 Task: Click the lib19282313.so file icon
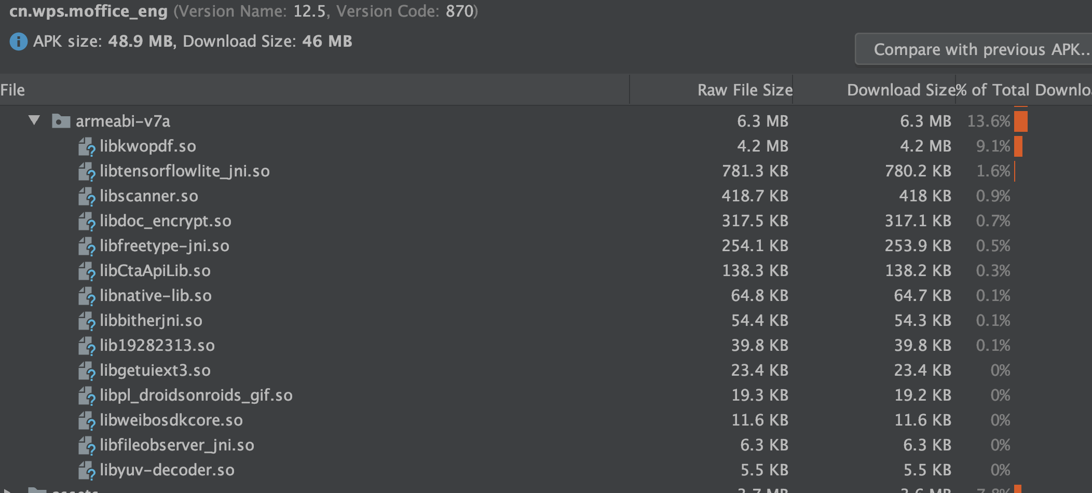pos(87,346)
